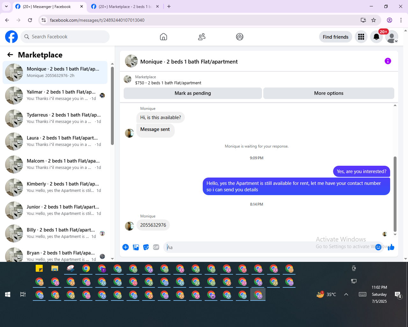Open Task View on taskbar
The height and width of the screenshot is (327, 408).
23,294
